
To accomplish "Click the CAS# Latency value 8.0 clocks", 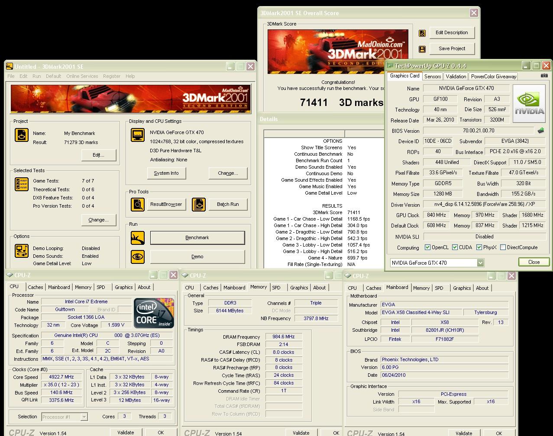I will pyautogui.click(x=284, y=352).
